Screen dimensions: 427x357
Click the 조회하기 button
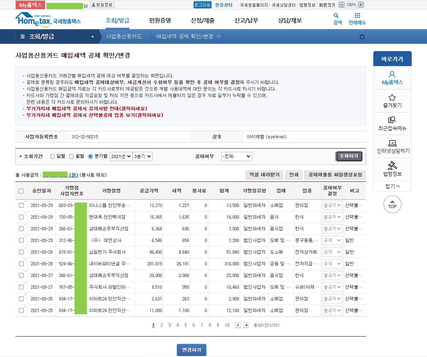(349, 156)
